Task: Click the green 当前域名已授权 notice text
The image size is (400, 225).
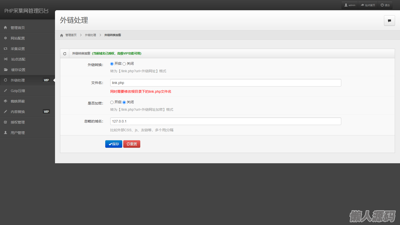Action: (117, 53)
